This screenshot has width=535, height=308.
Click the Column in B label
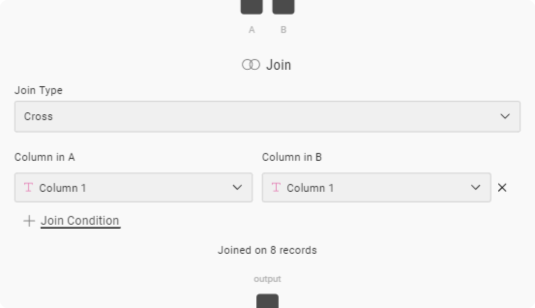(292, 157)
